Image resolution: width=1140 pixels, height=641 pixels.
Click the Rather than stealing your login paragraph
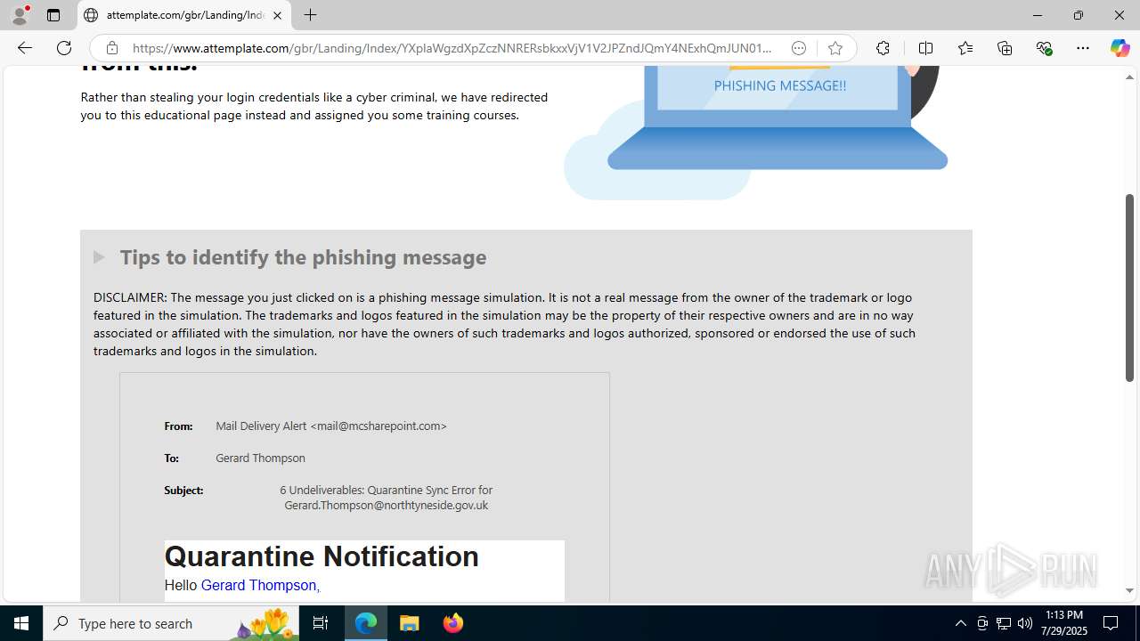point(314,106)
